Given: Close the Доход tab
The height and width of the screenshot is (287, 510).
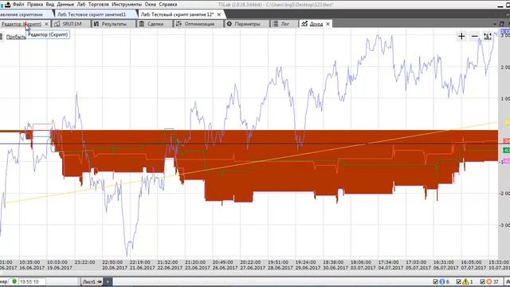Looking at the screenshot, I should click(328, 24).
